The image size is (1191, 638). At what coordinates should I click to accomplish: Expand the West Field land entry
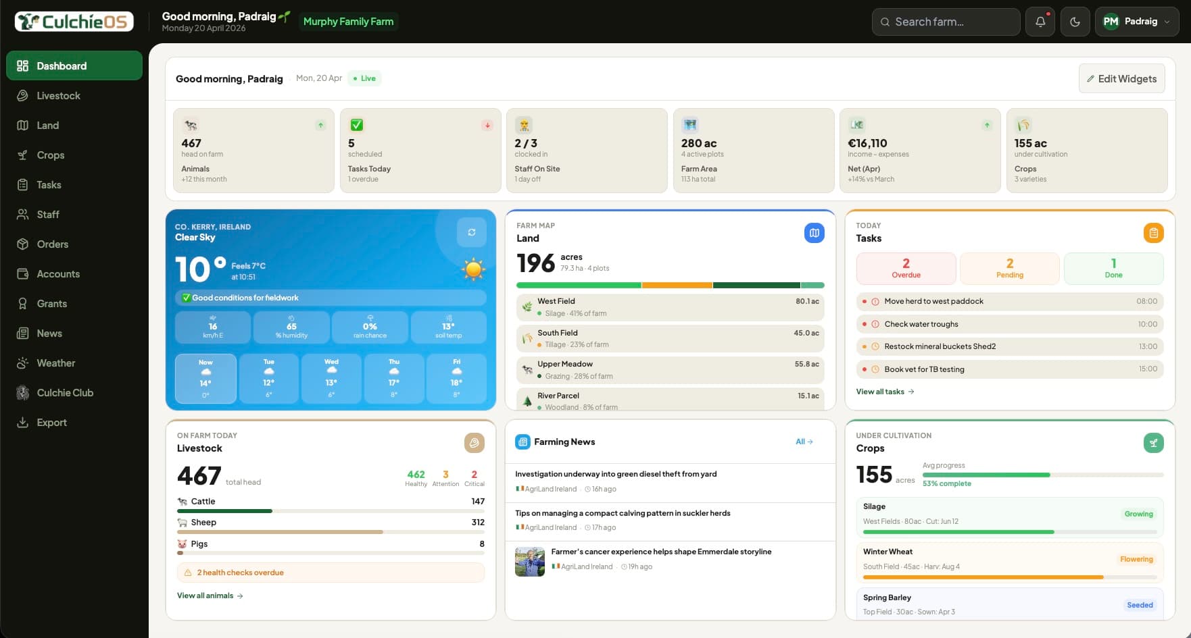669,307
